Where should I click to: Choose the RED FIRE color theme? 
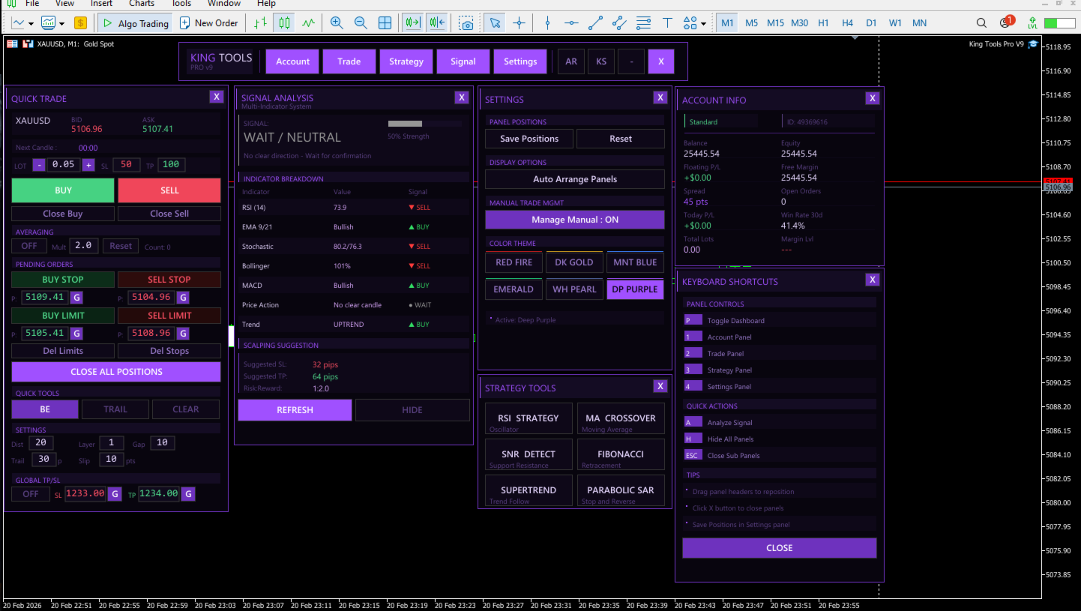514,262
